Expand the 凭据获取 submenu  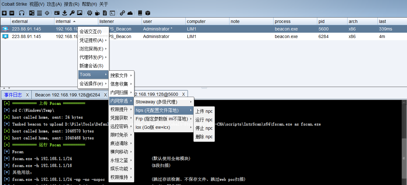tap(122, 118)
